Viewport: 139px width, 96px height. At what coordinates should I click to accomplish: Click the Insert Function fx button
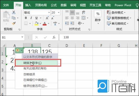point(54,37)
